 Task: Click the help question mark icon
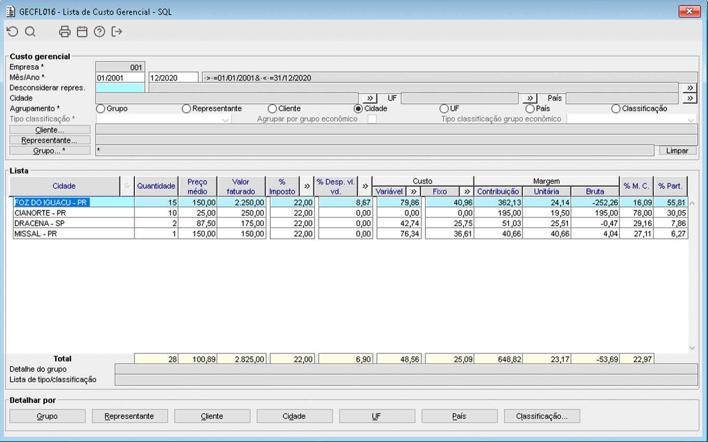99,32
